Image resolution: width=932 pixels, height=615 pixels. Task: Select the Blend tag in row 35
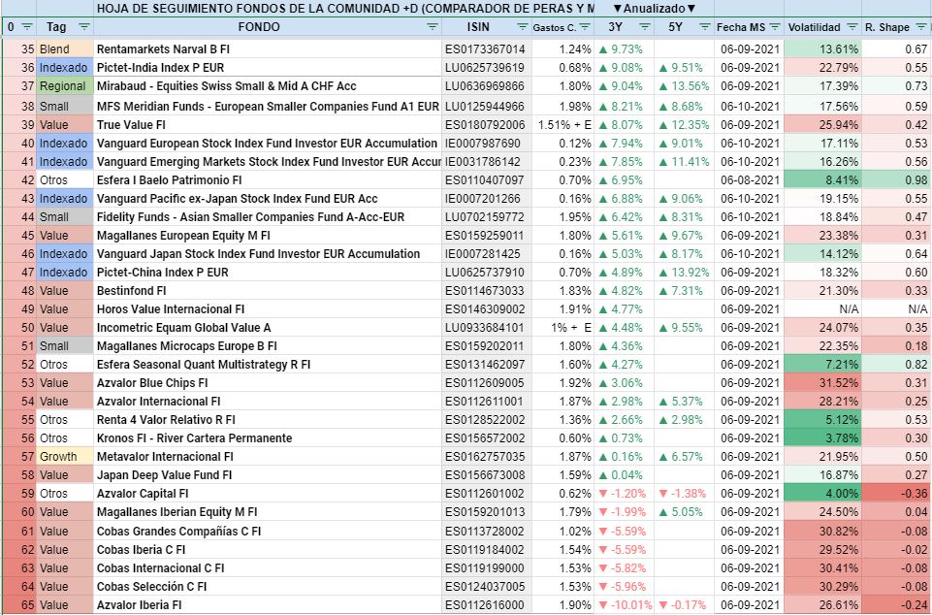[x=65, y=49]
